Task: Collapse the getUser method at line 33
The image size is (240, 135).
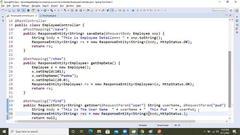Action: tap(13, 101)
